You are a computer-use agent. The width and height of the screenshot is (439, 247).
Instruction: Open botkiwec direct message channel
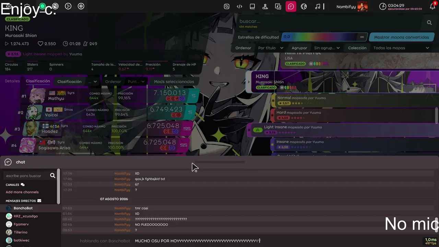[x=30, y=240]
